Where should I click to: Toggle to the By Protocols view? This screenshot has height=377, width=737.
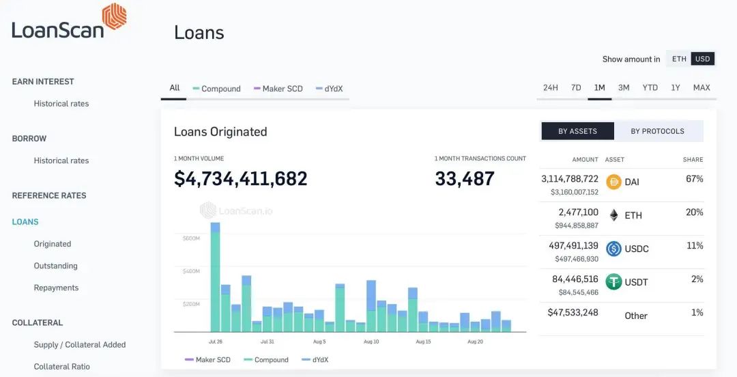pyautogui.click(x=657, y=131)
